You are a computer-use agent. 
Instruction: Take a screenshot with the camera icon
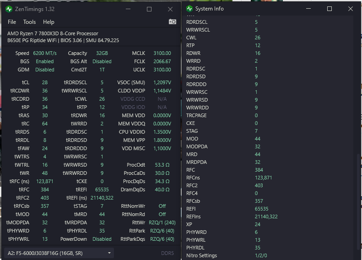pyautogui.click(x=173, y=22)
